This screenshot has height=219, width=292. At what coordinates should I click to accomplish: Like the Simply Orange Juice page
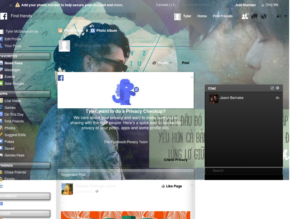tap(172, 186)
